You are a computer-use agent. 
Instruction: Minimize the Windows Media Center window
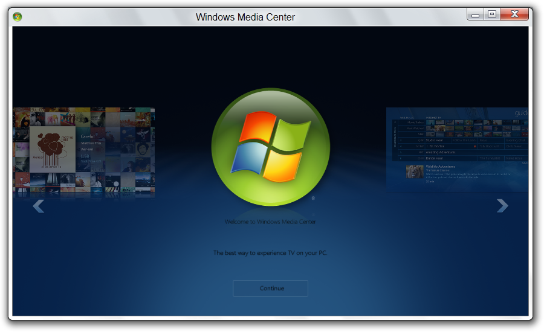point(476,14)
